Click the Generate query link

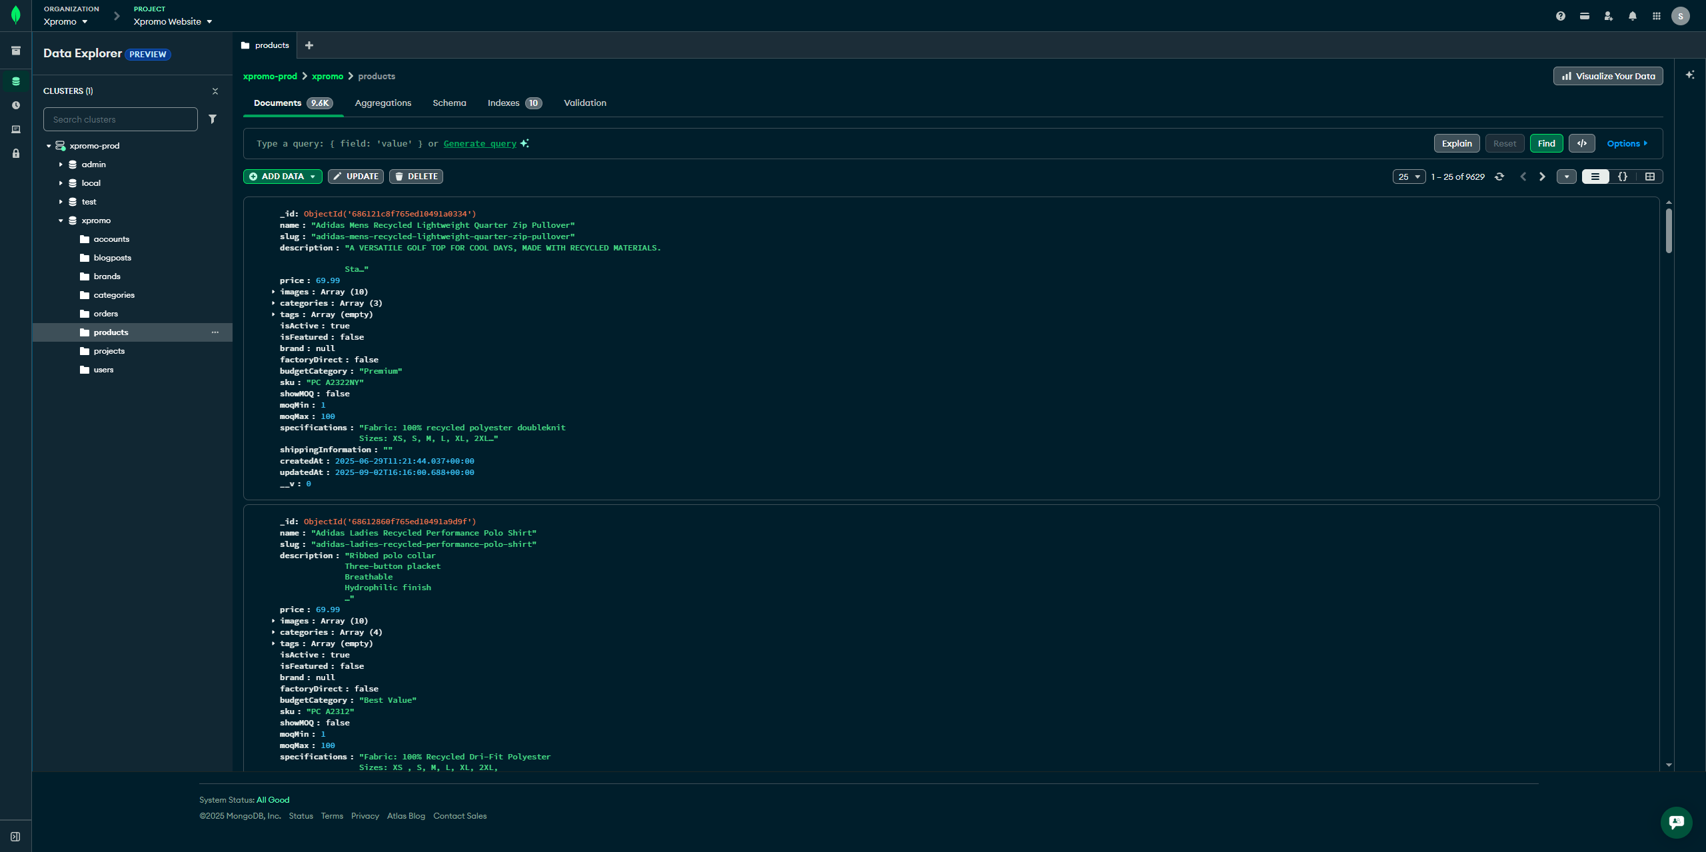[480, 143]
